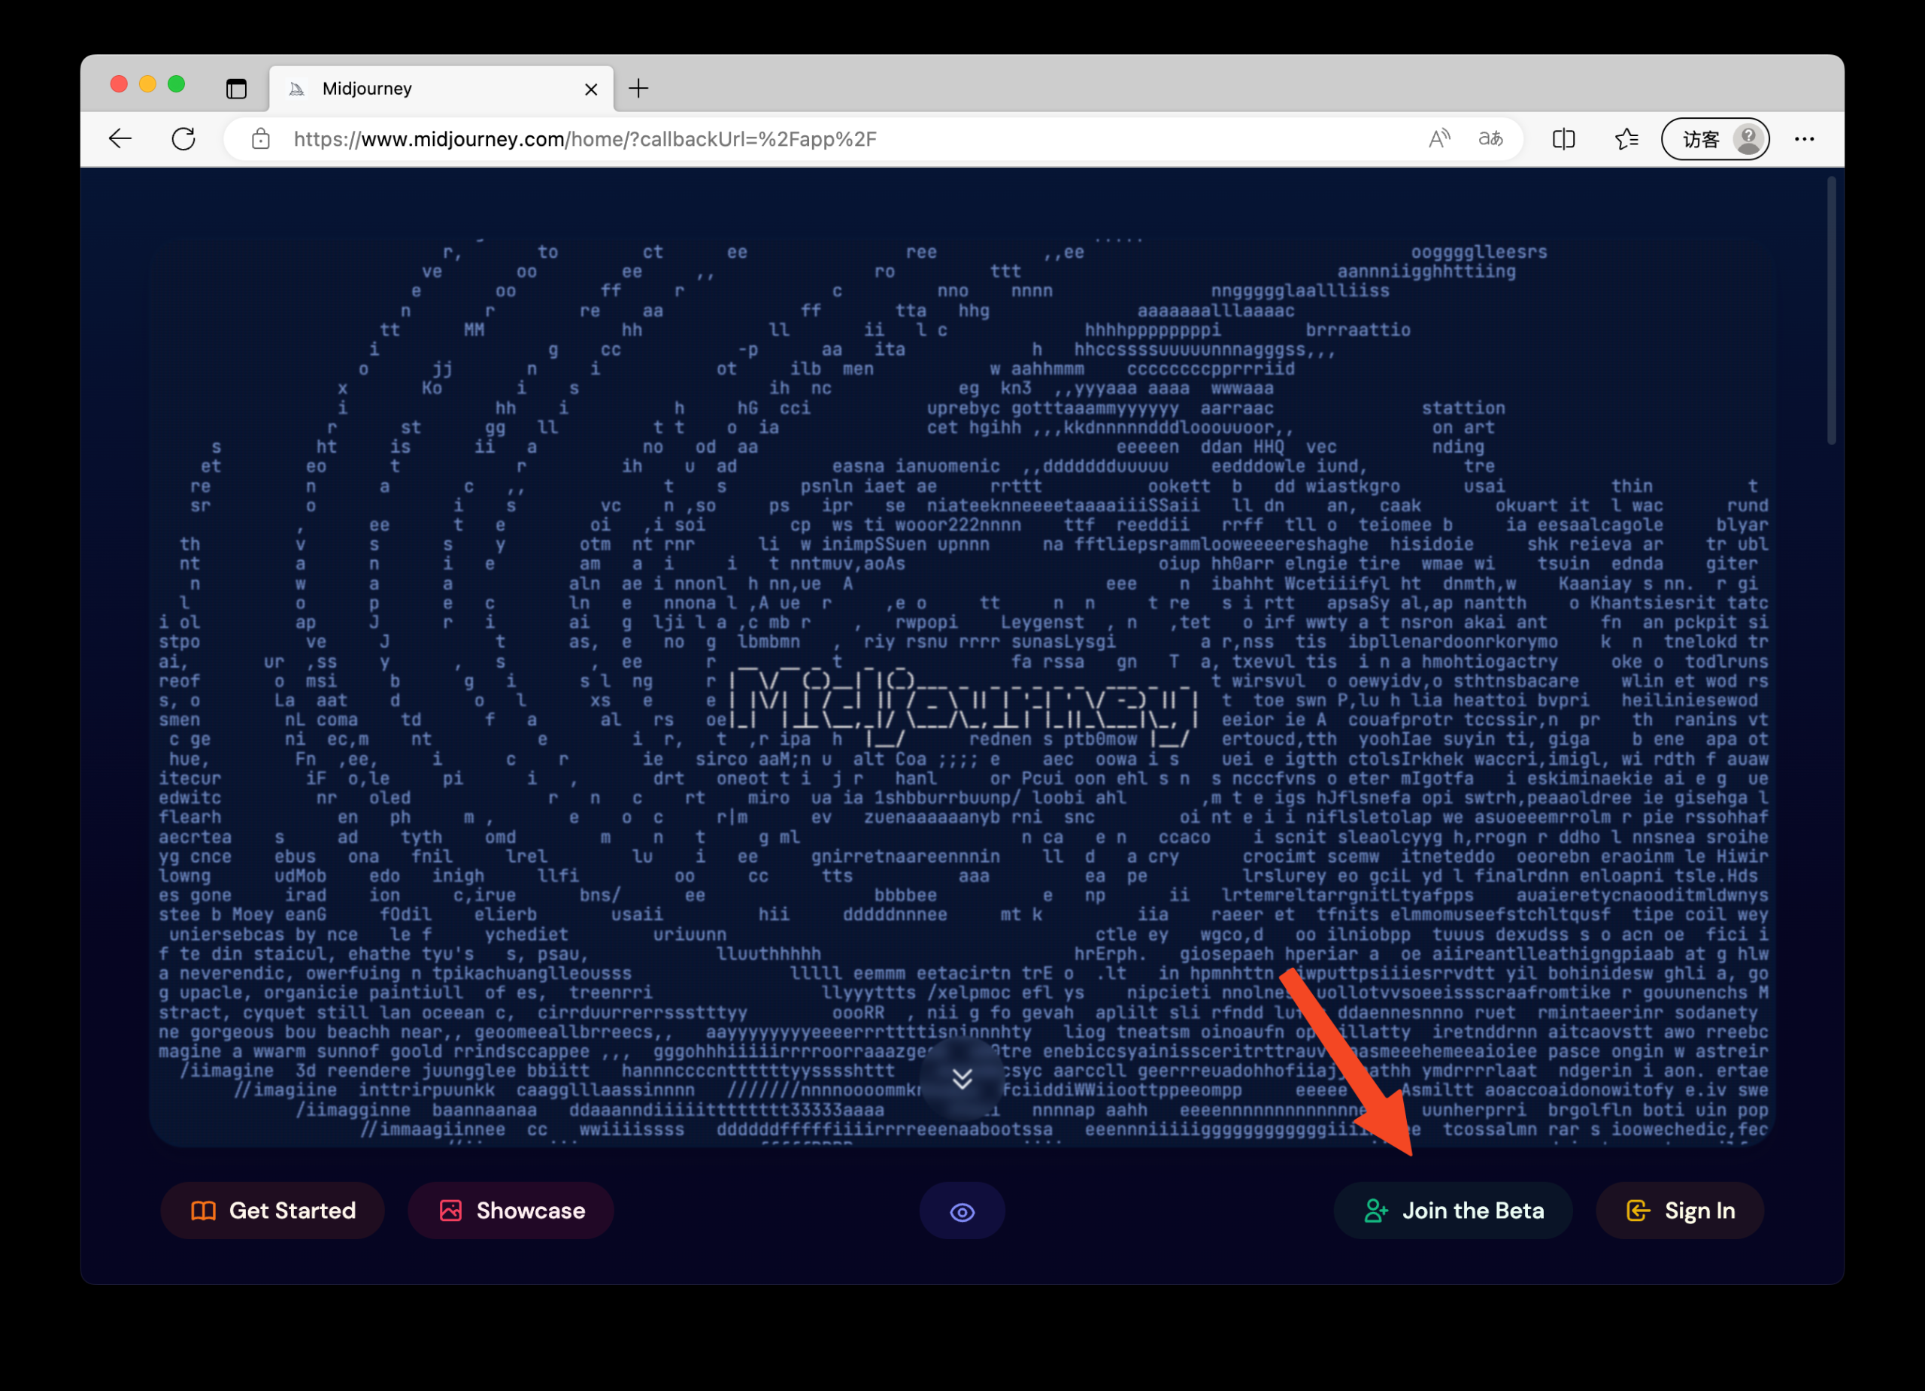
Task: Click the double chevron scroll-down button
Action: point(962,1079)
